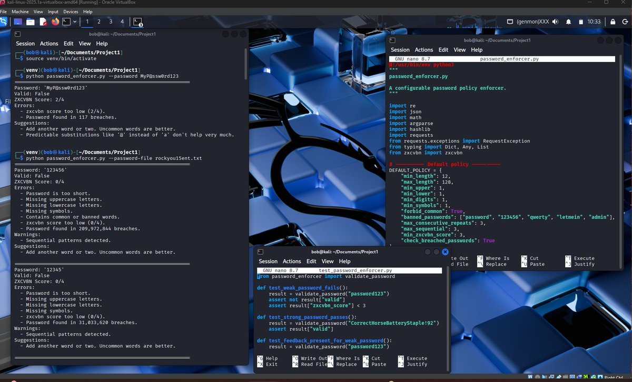This screenshot has width=632, height=382.
Task: Click the "Password: '12345'" output line
Action: coord(39,269)
